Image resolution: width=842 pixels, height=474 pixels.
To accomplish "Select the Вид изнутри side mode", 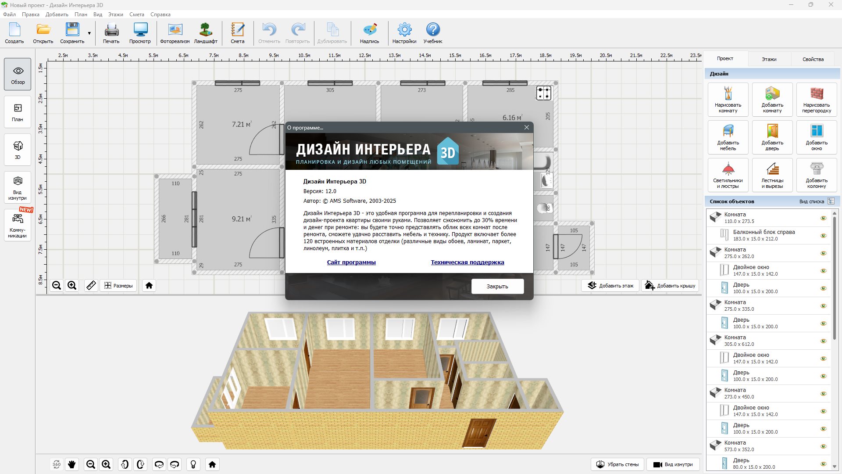I will point(18,187).
